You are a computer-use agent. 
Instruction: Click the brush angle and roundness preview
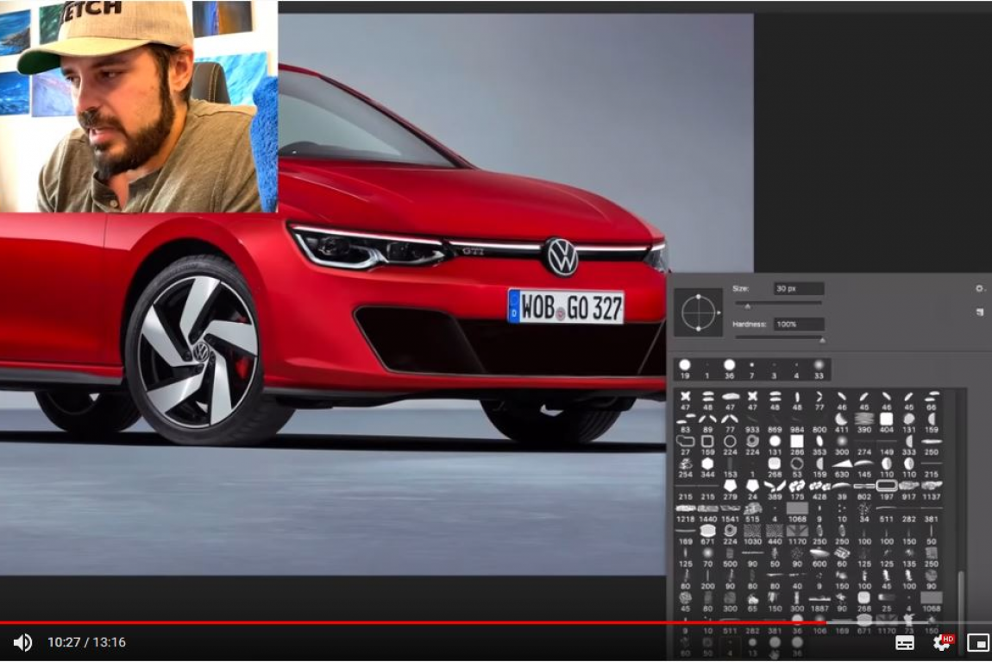click(x=697, y=312)
